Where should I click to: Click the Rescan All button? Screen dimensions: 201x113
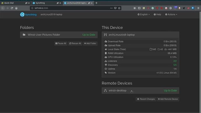pyautogui.click(x=75, y=43)
